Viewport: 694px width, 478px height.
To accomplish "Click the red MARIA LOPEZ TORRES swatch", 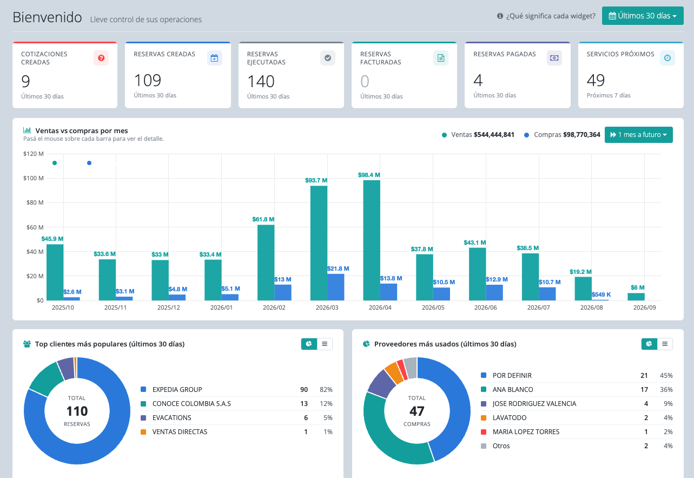I will click(x=484, y=431).
